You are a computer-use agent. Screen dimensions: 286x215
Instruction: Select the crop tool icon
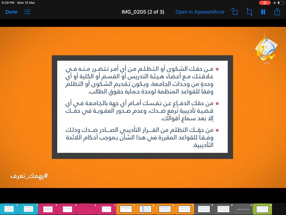point(249,12)
